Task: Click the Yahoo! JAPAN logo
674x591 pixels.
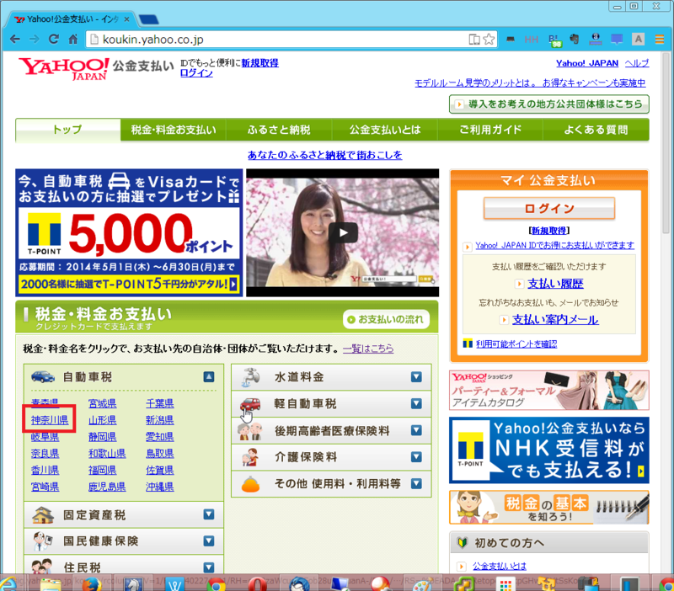Action: click(x=64, y=69)
